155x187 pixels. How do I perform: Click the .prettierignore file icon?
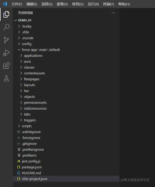pos(19,149)
